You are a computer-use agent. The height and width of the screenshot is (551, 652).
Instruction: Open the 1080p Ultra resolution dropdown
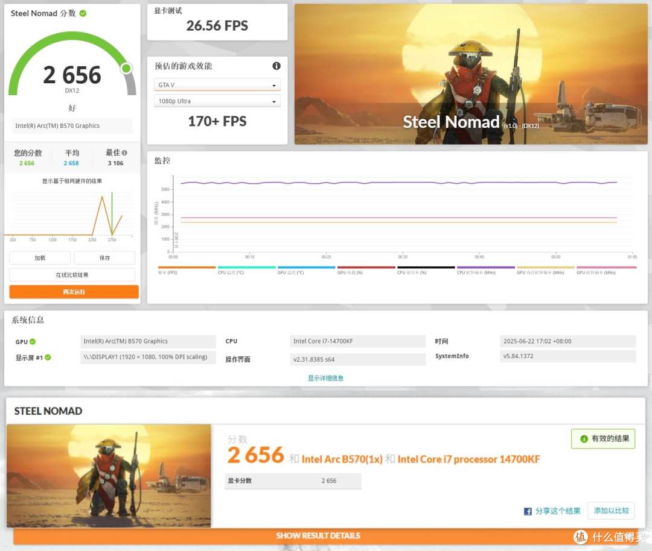pos(217,101)
